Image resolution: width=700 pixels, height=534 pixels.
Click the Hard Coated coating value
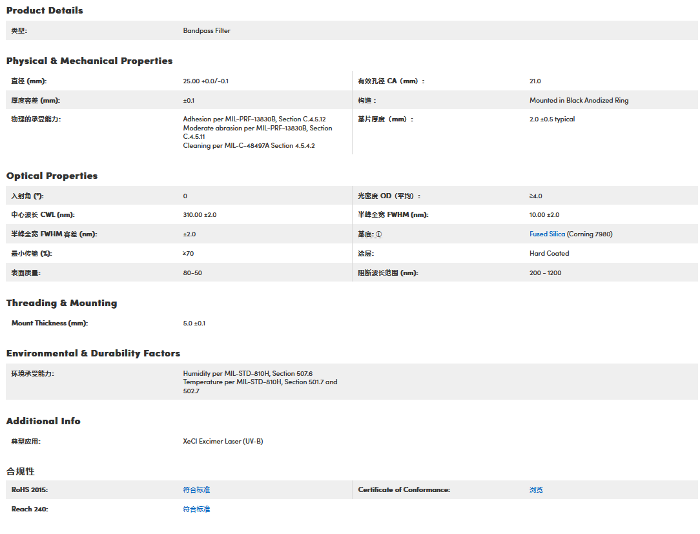pos(549,254)
